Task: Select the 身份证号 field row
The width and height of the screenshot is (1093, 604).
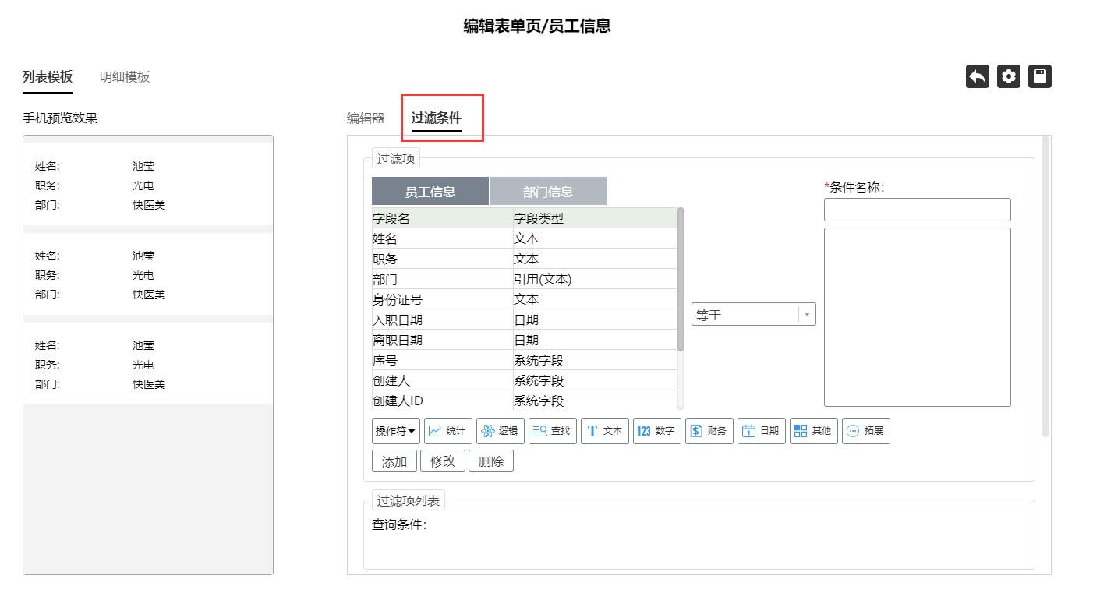Action: coord(524,299)
